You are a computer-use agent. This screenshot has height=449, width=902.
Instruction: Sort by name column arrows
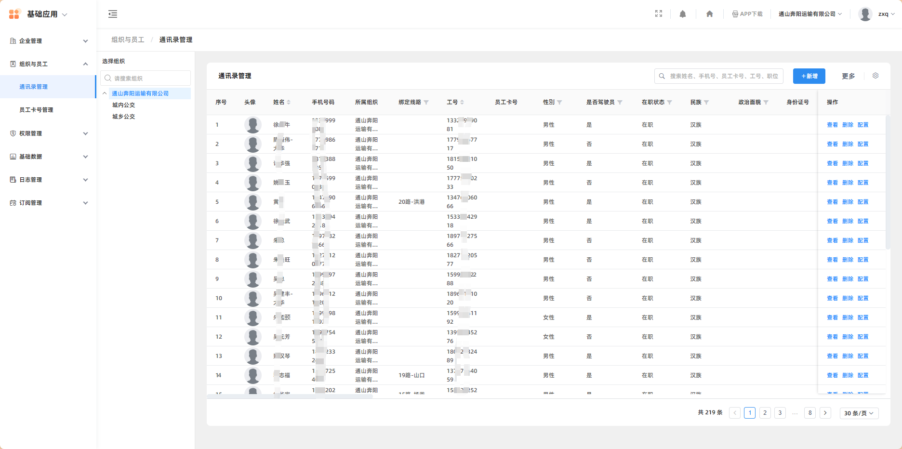(x=289, y=103)
